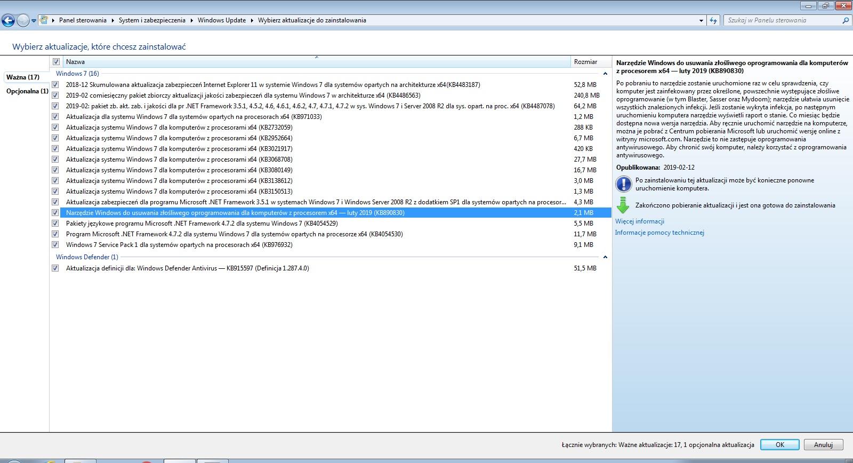Image resolution: width=853 pixels, height=463 pixels.
Task: Toggle the select-all checkbox in header
Action: pyautogui.click(x=56, y=62)
